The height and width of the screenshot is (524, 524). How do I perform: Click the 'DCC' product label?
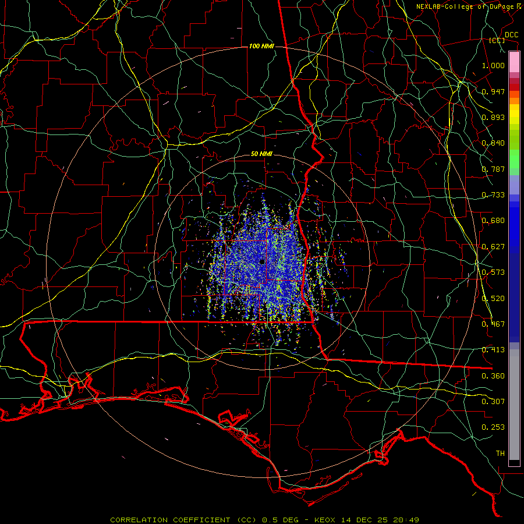(511, 35)
